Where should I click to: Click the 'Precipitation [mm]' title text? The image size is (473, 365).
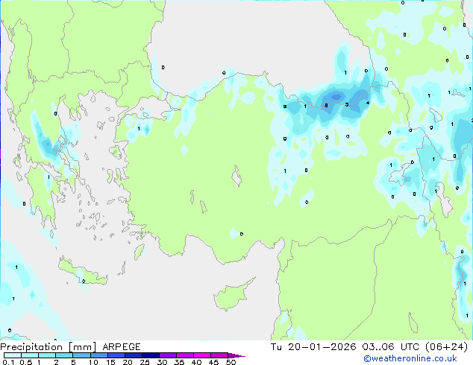tap(48, 347)
